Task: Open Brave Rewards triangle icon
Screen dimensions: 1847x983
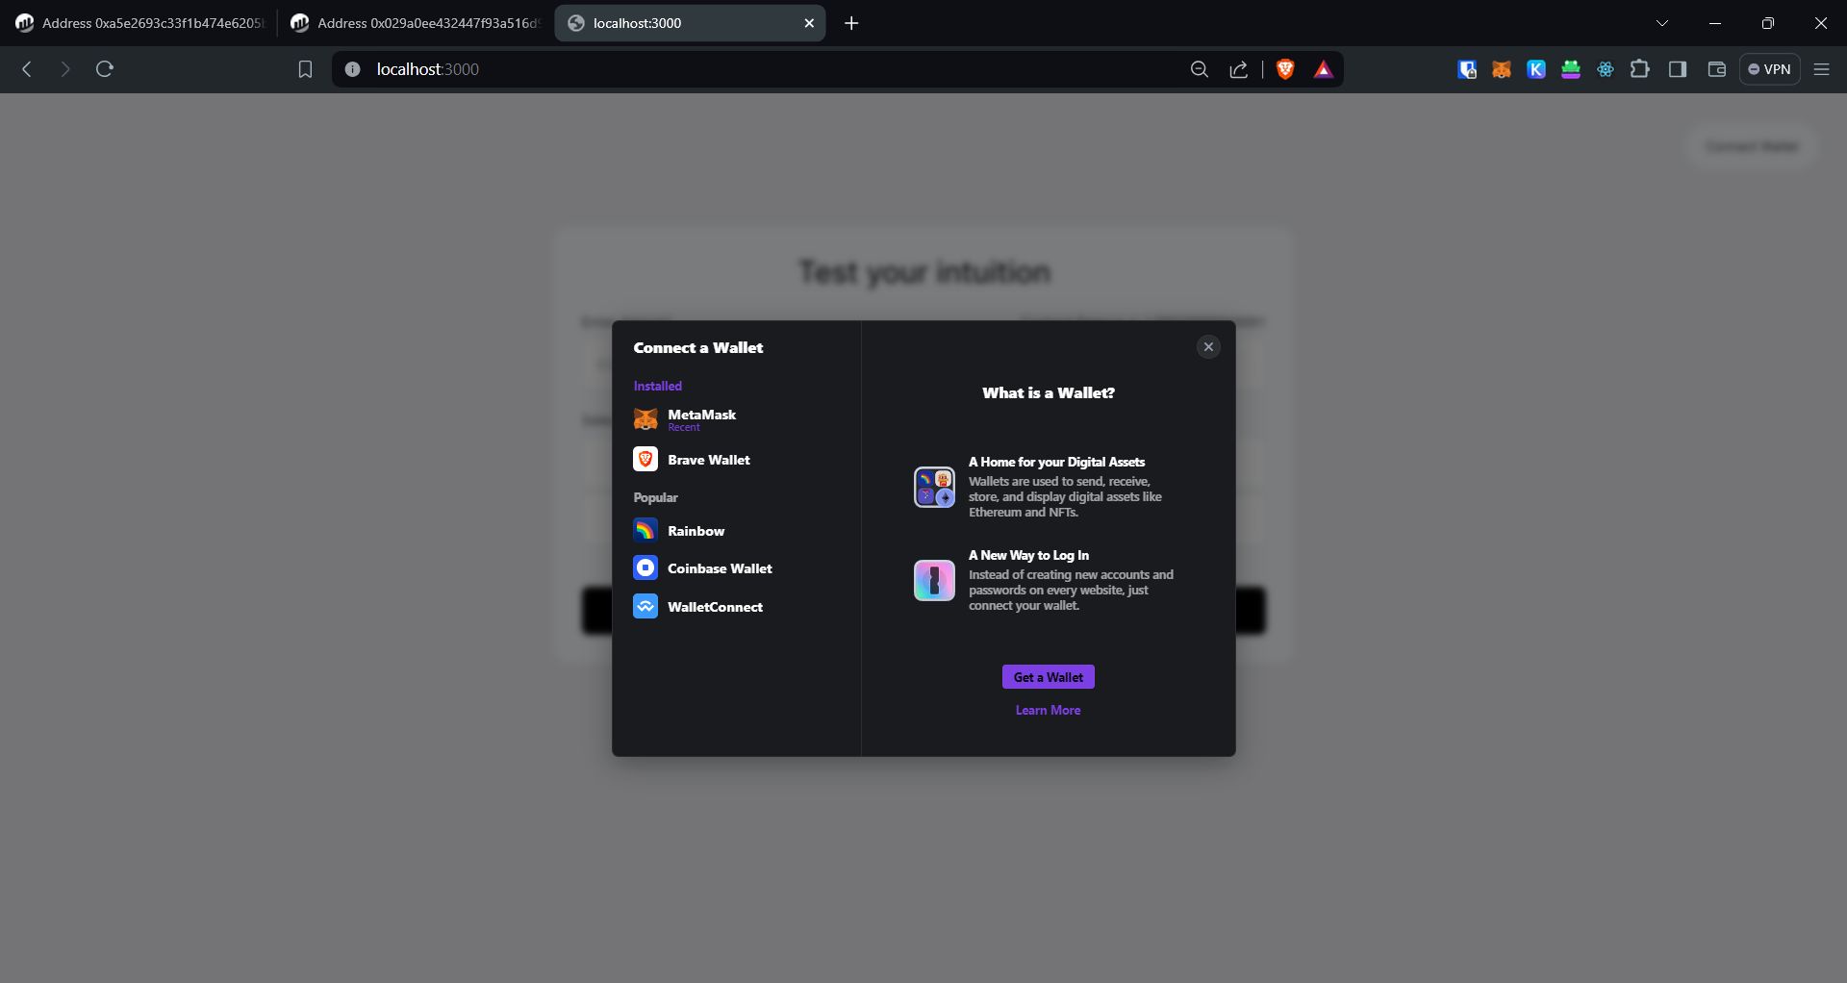Action: pyautogui.click(x=1324, y=69)
